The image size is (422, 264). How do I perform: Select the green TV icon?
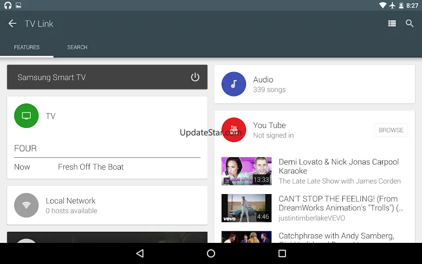(x=26, y=116)
